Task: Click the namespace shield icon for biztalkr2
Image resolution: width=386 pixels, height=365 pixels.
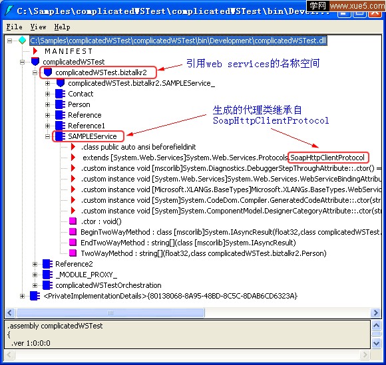Action: coord(48,72)
